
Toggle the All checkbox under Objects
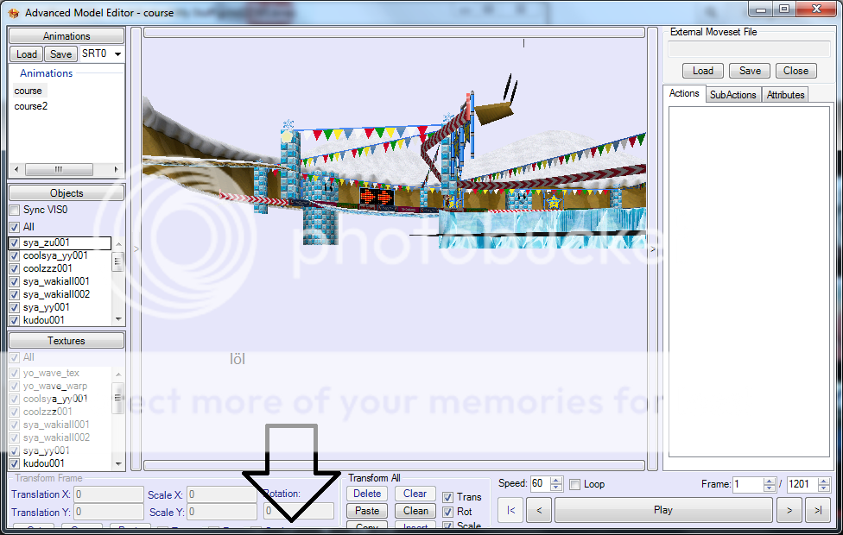click(x=15, y=227)
